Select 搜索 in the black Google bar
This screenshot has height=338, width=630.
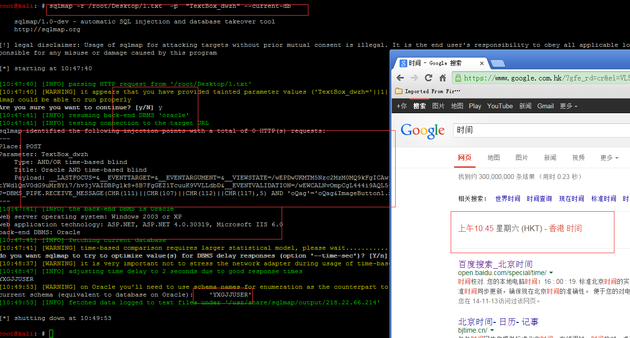coord(419,106)
